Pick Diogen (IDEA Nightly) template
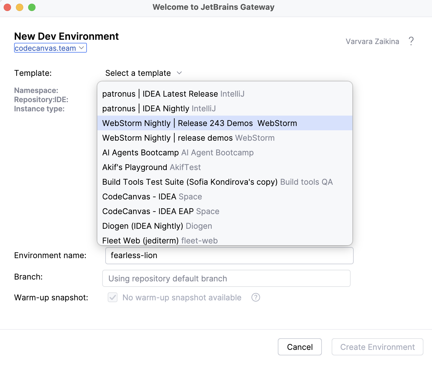Viewport: 432px width, 367px height. [225, 226]
